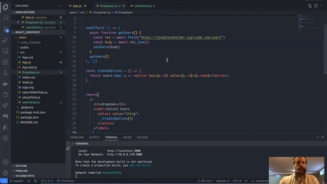The image size is (327, 184).
Task: Open README.md in the file tree
Action: click(x=38, y=123)
